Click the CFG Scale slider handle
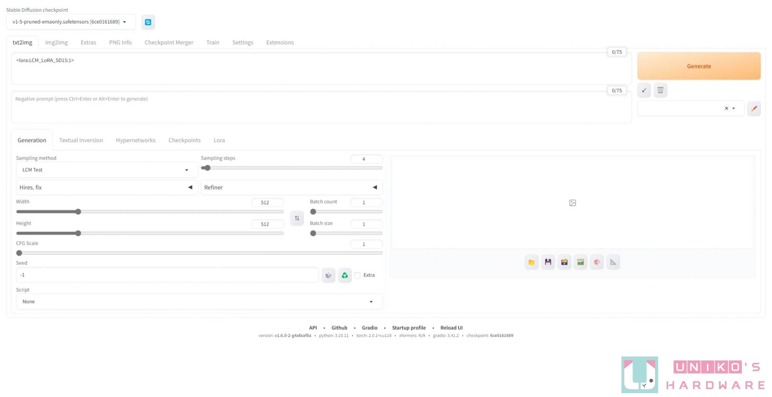 tap(19, 253)
